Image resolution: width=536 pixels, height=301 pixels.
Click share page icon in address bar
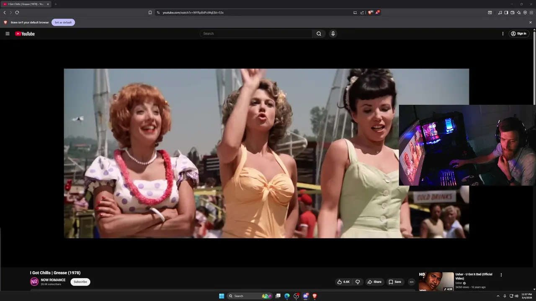(362, 13)
